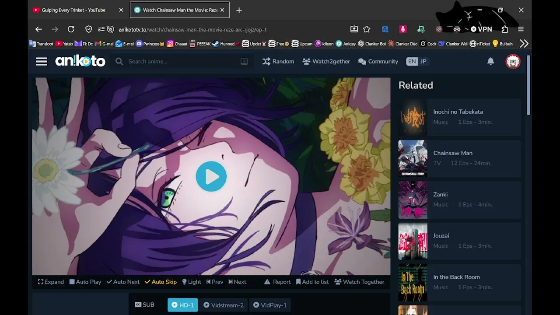Select the HD-1 server
This screenshot has width=560, height=315.
183,305
